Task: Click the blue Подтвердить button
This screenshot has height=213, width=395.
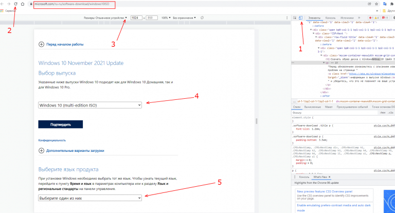Action: pyautogui.click(x=60, y=125)
